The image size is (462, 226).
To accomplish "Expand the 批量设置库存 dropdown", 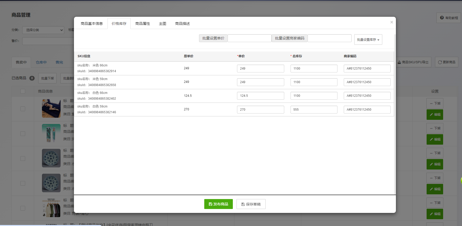I will coord(368,40).
